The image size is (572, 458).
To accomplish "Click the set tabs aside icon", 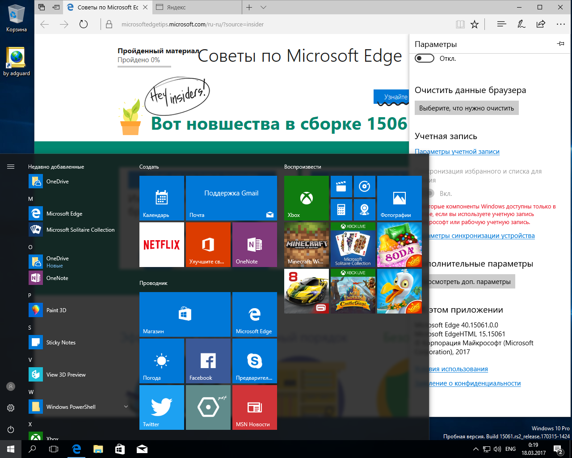I will [x=56, y=7].
